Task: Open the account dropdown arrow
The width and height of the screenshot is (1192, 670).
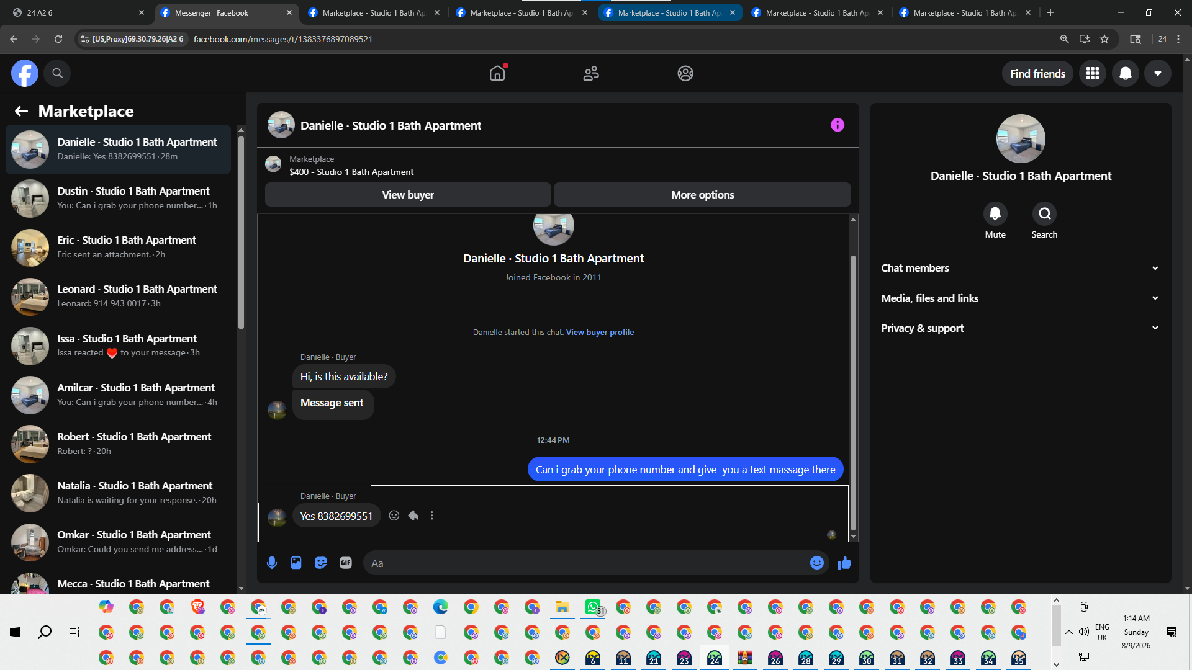Action: coord(1158,73)
